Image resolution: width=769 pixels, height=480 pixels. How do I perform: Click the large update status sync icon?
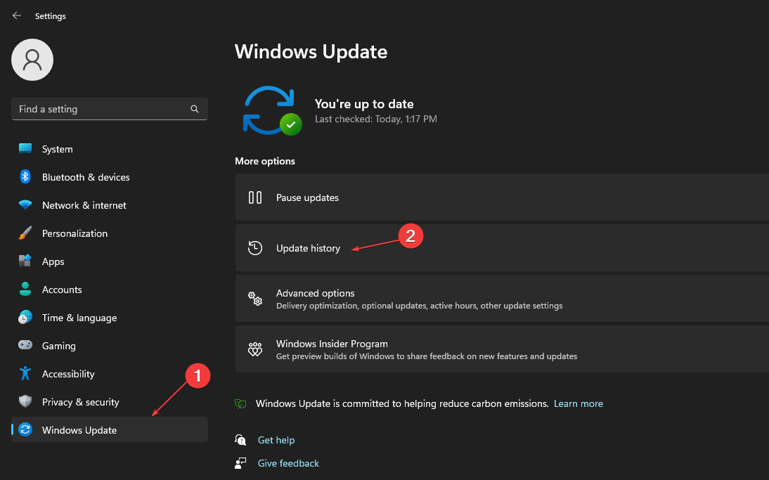pos(272,110)
